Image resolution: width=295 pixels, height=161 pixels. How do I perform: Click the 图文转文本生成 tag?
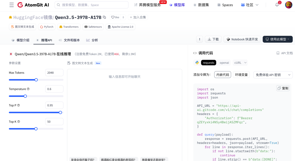23,27
